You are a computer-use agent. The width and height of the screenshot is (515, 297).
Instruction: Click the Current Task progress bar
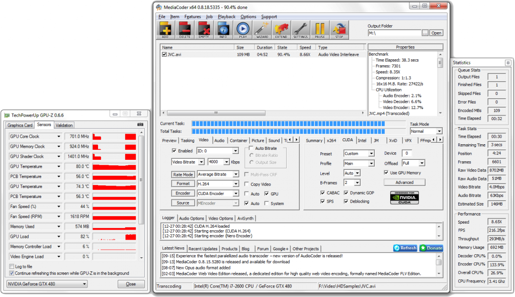299,124
